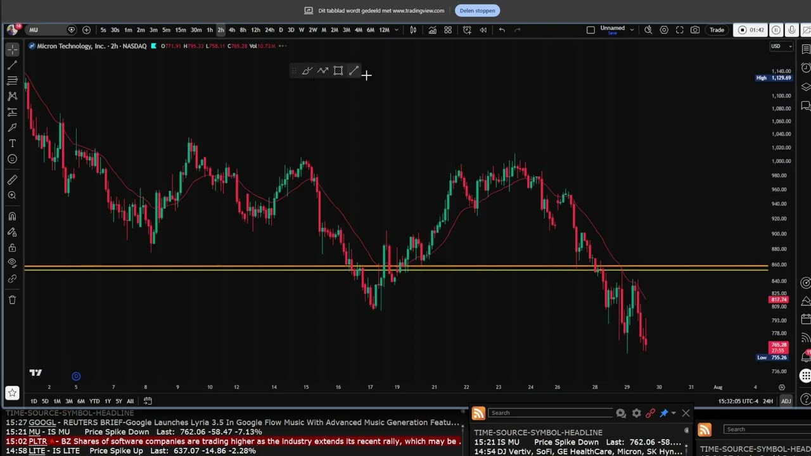Undo the last chart action
The image size is (811, 456).
click(502, 30)
